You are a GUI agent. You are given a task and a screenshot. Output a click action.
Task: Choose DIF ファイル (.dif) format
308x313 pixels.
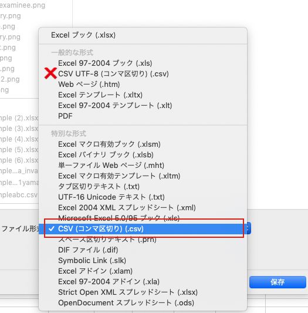pos(143,250)
